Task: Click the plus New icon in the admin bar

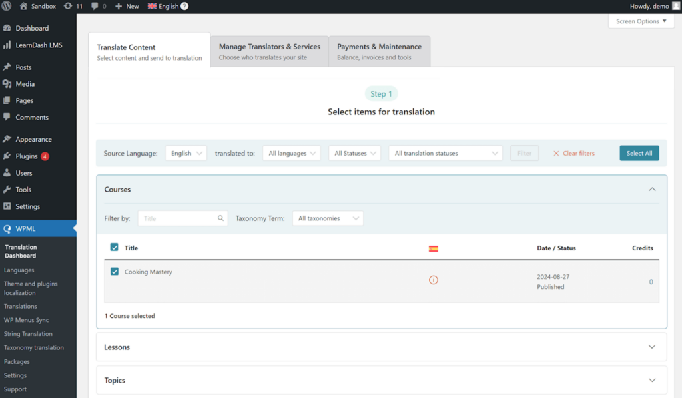Action: coord(119,6)
